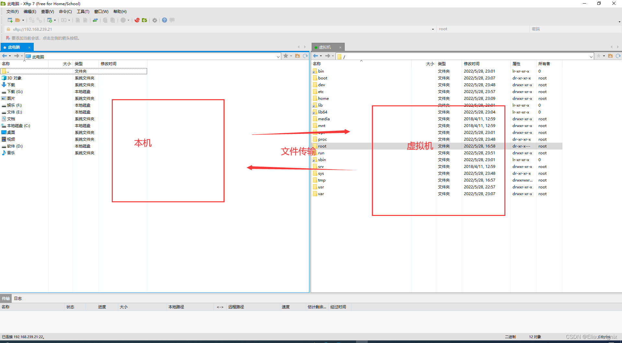622x343 pixels.
Task: Click the root username field
Action: [x=483, y=29]
